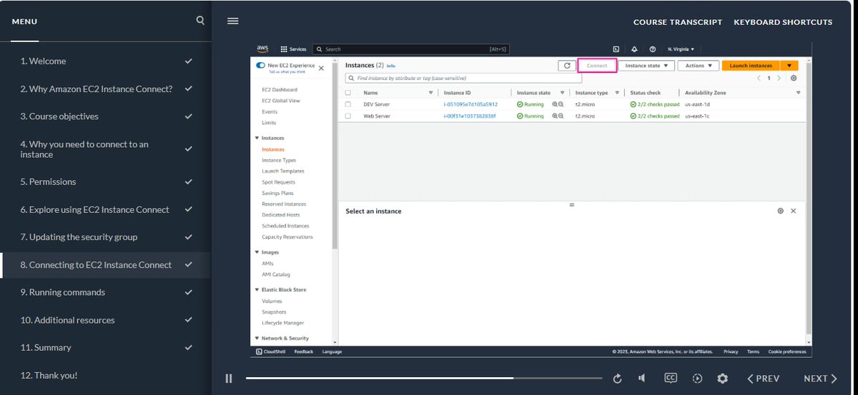Select the Web Server row checkbox

pos(348,116)
